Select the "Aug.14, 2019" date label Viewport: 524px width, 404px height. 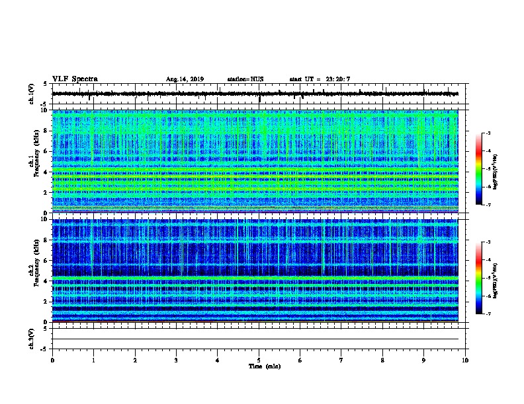pyautogui.click(x=185, y=79)
